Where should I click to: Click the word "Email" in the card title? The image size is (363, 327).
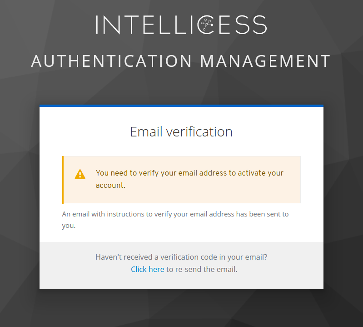pyautogui.click(x=146, y=132)
